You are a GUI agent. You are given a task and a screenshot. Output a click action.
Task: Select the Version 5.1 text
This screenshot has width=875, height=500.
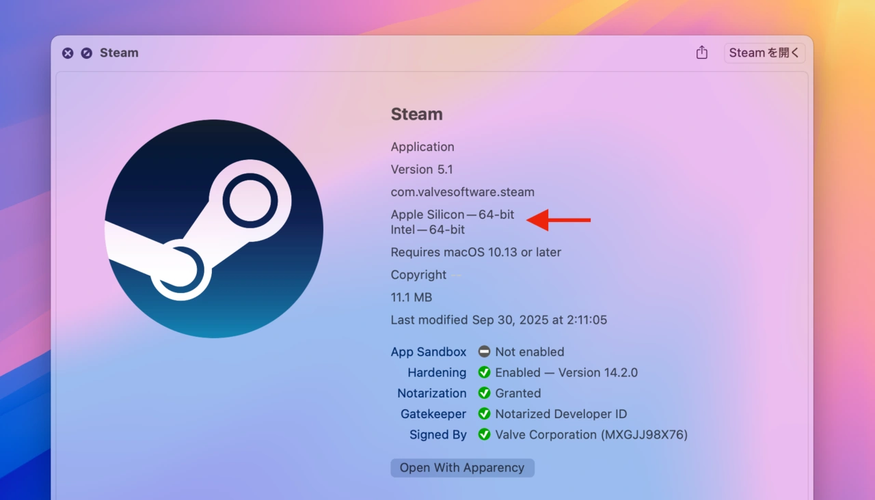coord(422,169)
